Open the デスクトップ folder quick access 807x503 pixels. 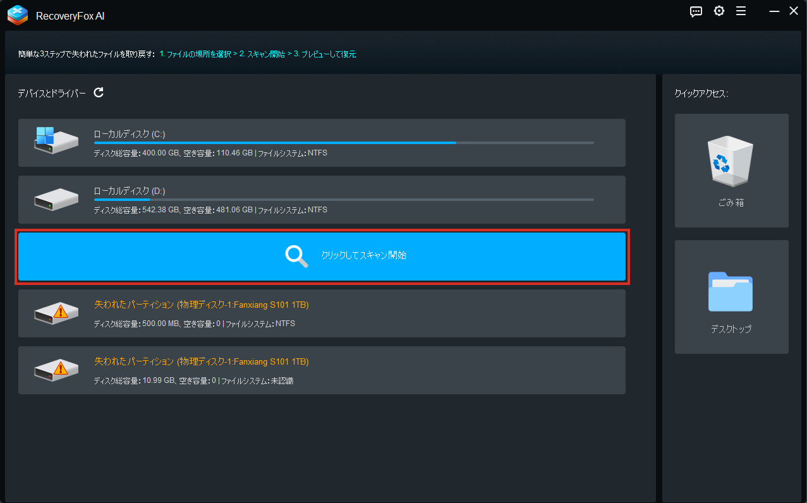[731, 297]
